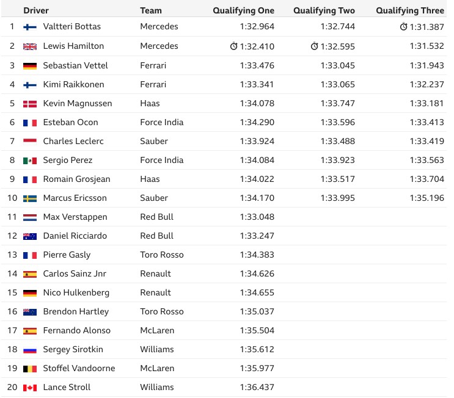Viewport: 454px width, 398px height.
Task: Click the UK flag next to Lewis Hamilton
Action: click(30, 46)
